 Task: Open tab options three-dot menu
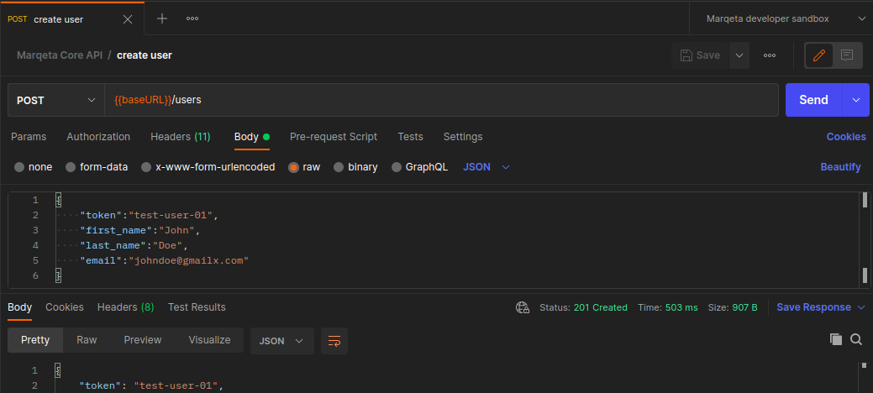192,18
